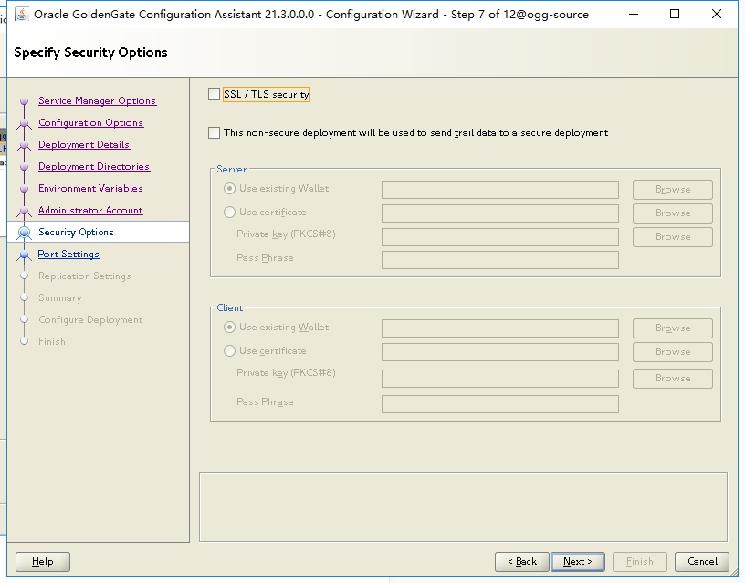Open the Environment Variables step
This screenshot has width=745, height=583.
coord(90,188)
